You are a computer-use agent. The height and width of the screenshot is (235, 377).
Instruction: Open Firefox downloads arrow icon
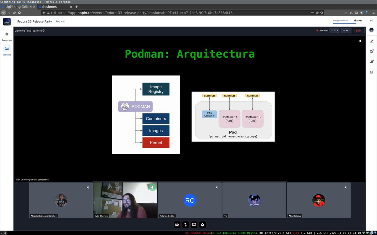coord(346,13)
